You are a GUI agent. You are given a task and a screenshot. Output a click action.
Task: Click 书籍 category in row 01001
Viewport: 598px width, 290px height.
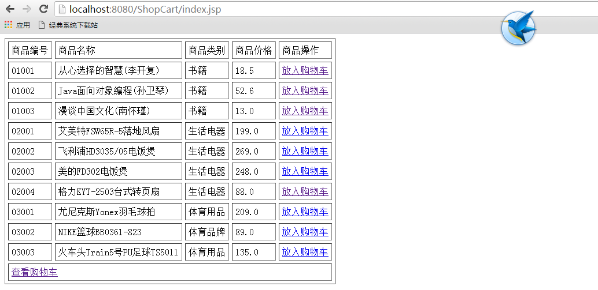pyautogui.click(x=207, y=70)
